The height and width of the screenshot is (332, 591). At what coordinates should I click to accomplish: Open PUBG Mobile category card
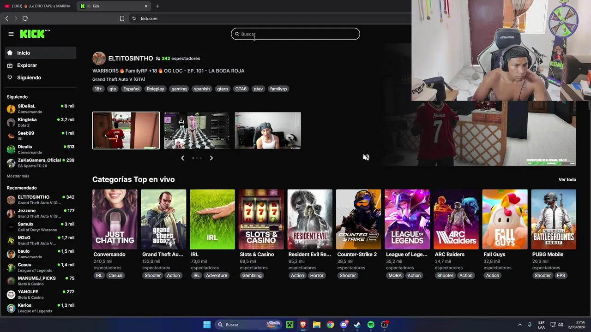pos(554,219)
